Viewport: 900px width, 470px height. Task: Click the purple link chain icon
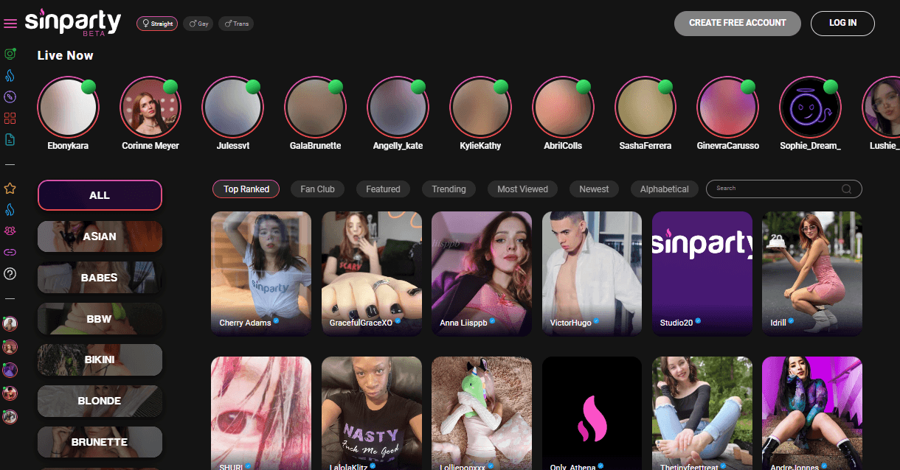[x=10, y=252]
